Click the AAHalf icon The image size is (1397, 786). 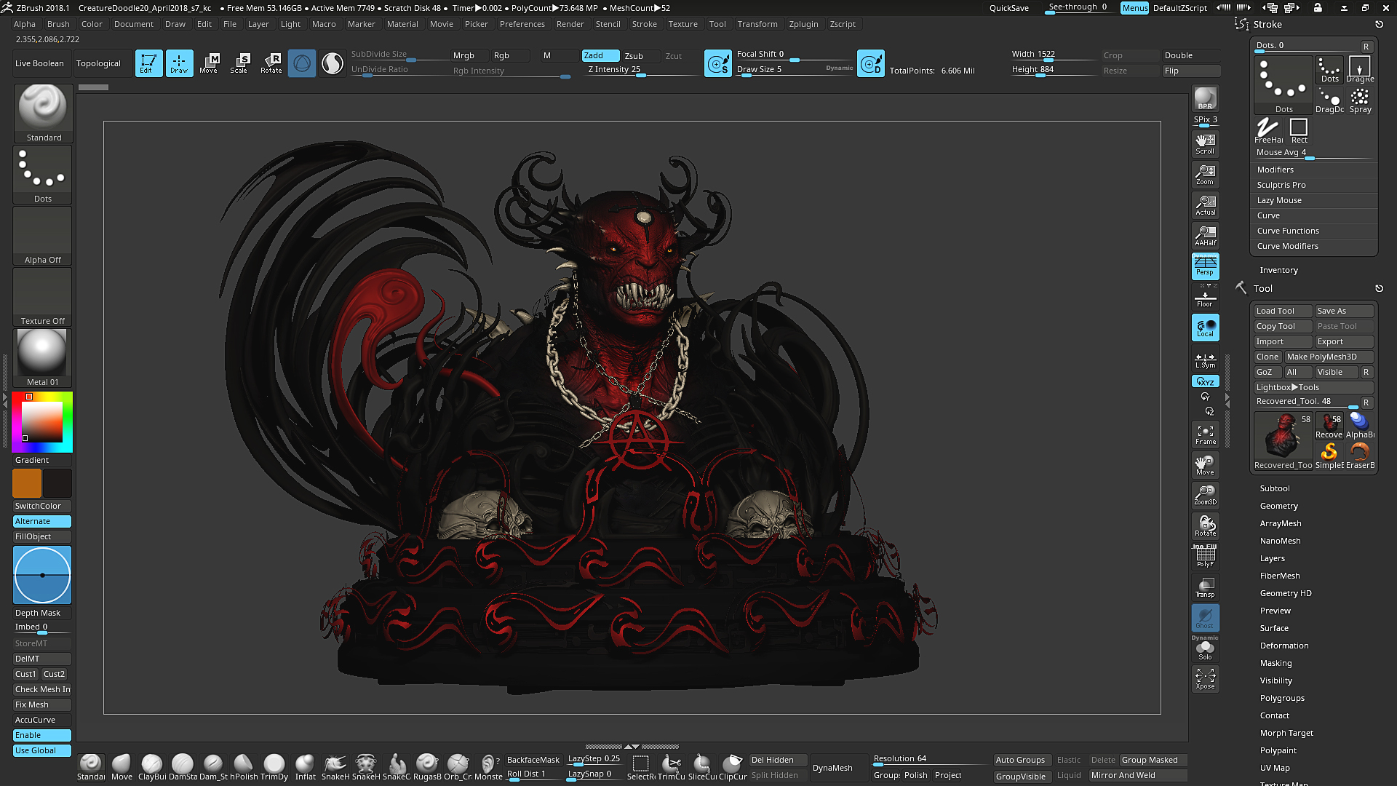1205,235
